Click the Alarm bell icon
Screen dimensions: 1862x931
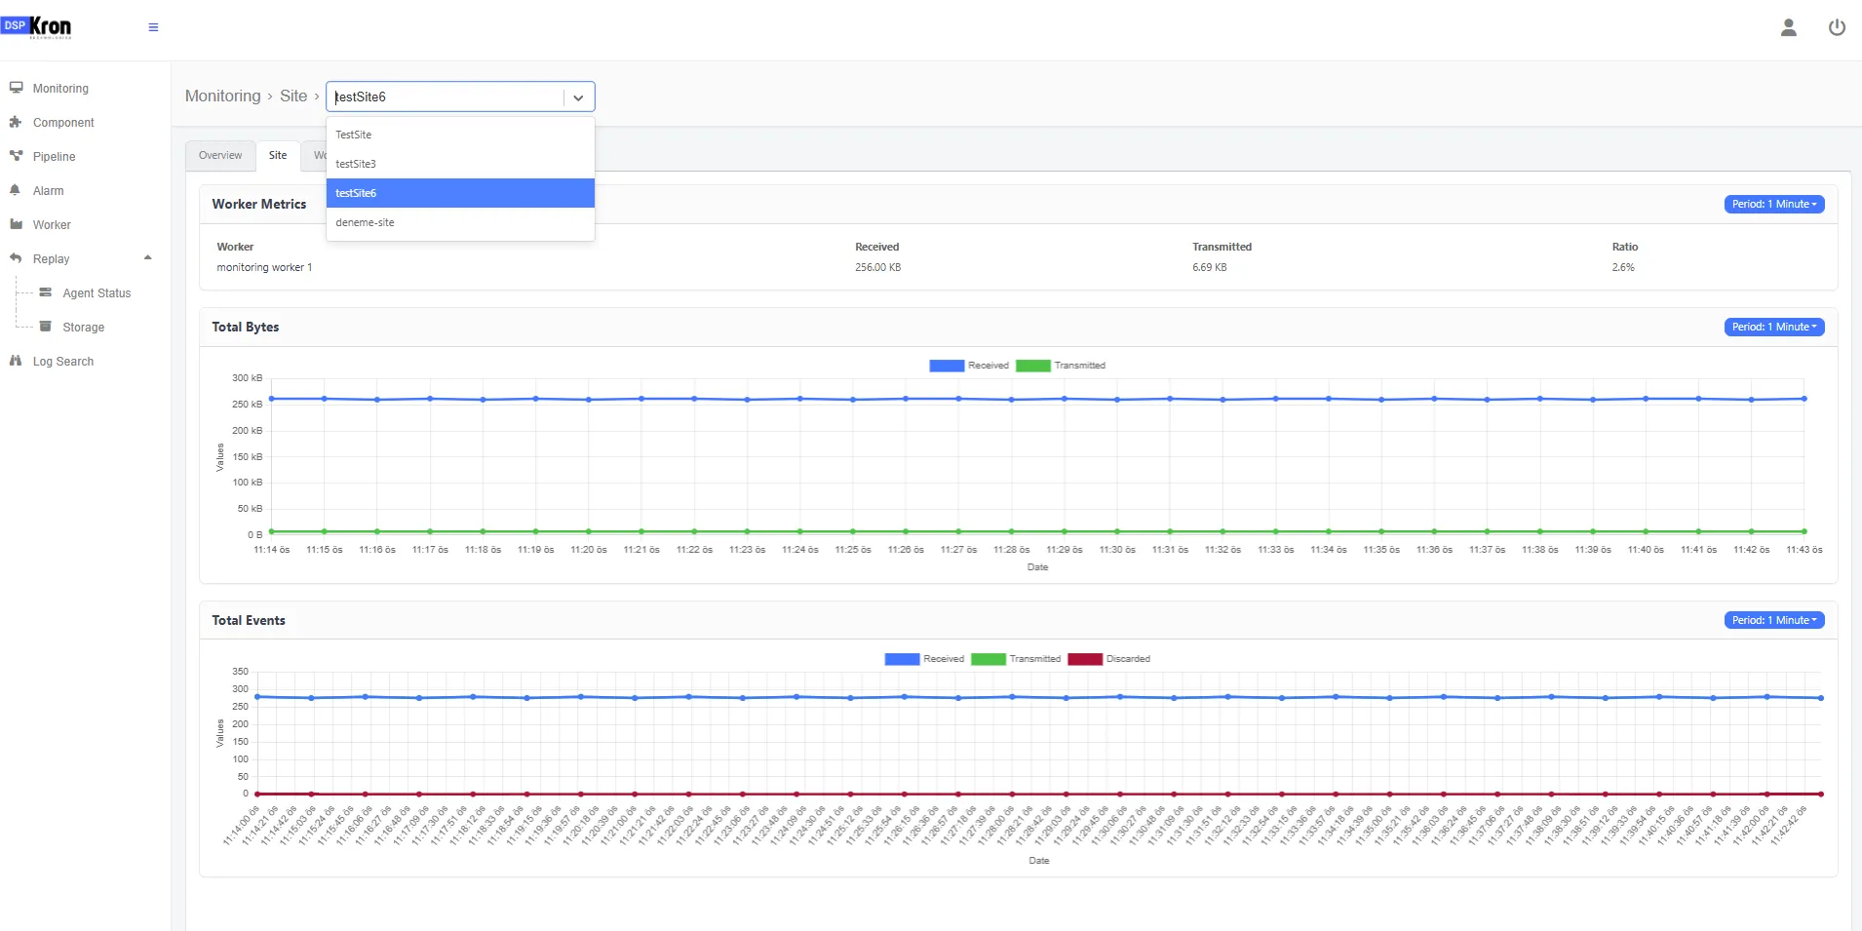pos(16,190)
